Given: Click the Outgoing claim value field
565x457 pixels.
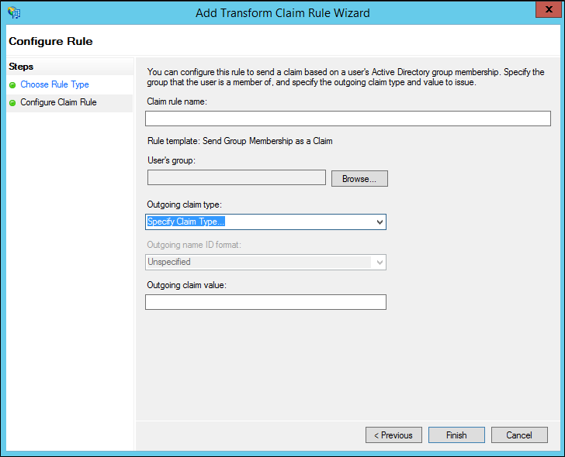Looking at the screenshot, I should click(x=265, y=302).
